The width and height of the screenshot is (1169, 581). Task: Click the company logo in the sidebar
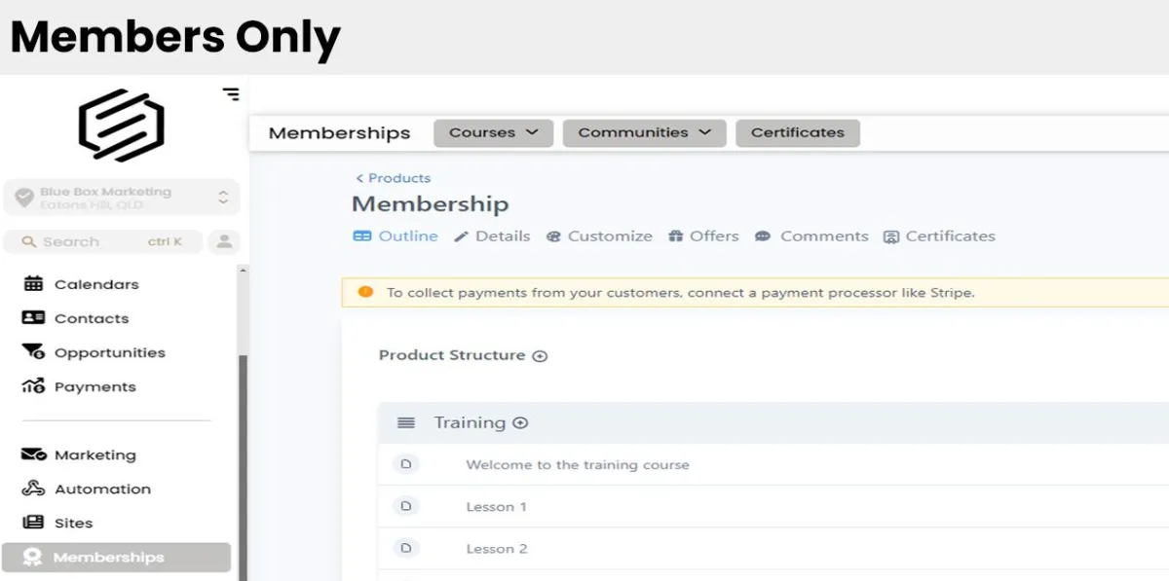tap(121, 125)
